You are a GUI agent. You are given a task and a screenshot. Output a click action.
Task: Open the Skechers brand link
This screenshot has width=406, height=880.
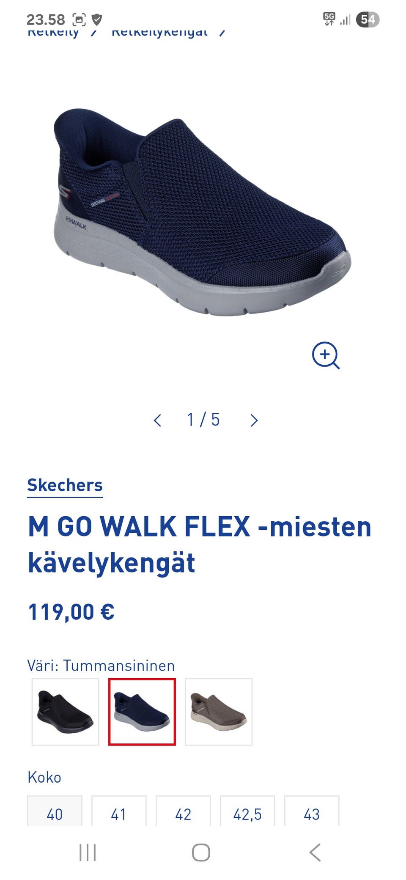pos(65,486)
